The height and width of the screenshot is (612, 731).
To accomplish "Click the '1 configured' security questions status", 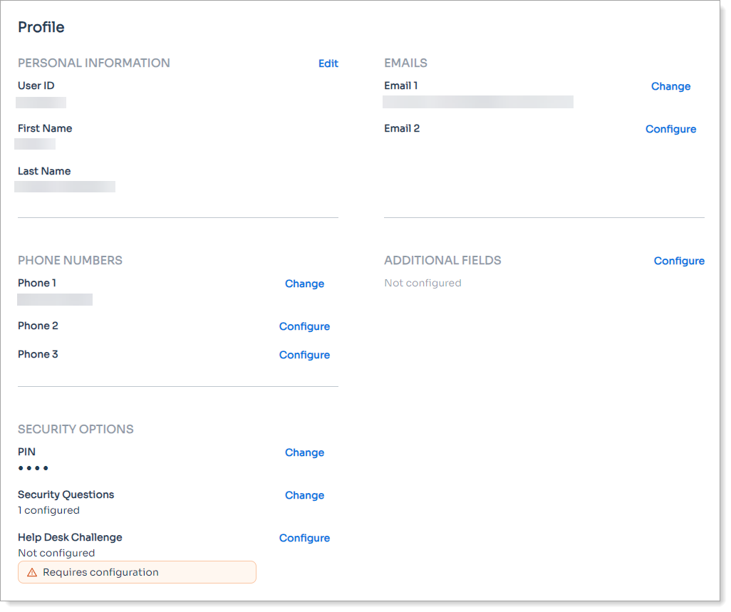I will tap(48, 511).
